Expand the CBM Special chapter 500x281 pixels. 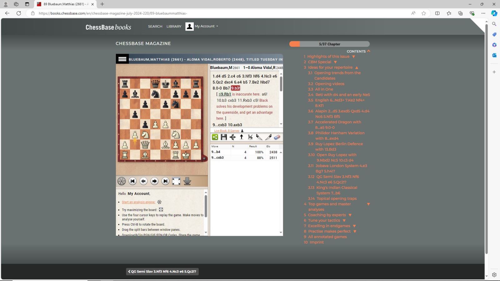[335, 62]
